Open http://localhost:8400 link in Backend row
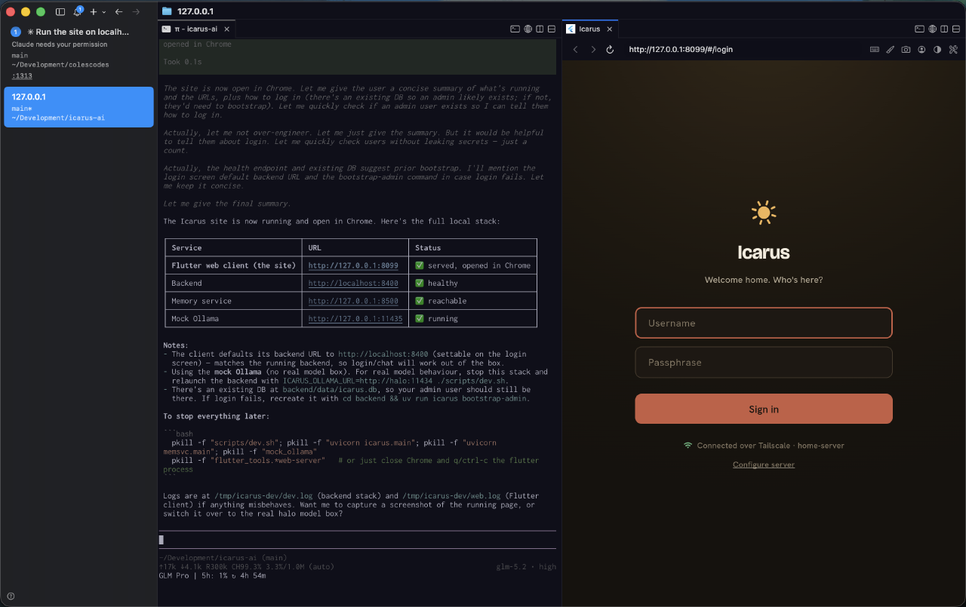 353,283
